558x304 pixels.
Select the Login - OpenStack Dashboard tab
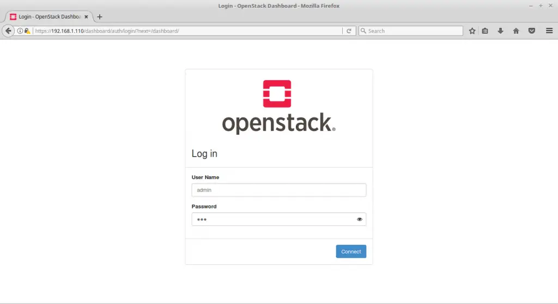pyautogui.click(x=49, y=17)
